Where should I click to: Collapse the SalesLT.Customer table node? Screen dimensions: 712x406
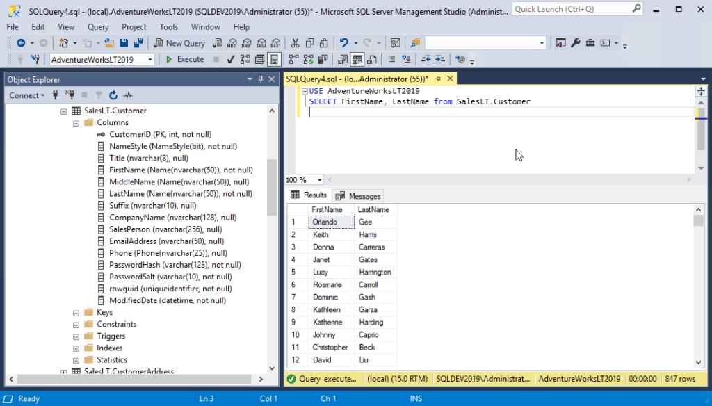click(x=63, y=111)
